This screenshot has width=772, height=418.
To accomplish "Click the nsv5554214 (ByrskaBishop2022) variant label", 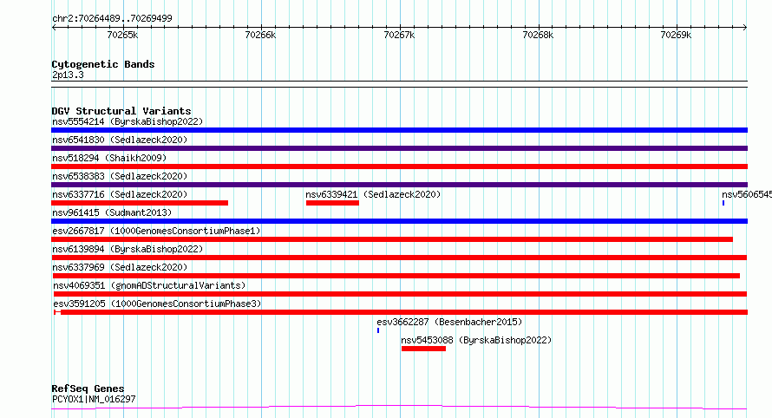I will point(128,121).
